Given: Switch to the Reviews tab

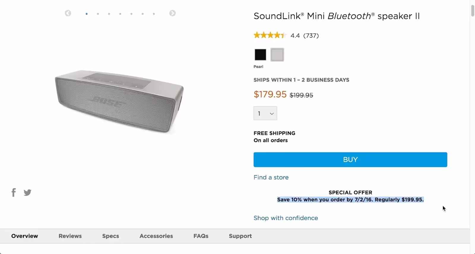Looking at the screenshot, I should (70, 236).
